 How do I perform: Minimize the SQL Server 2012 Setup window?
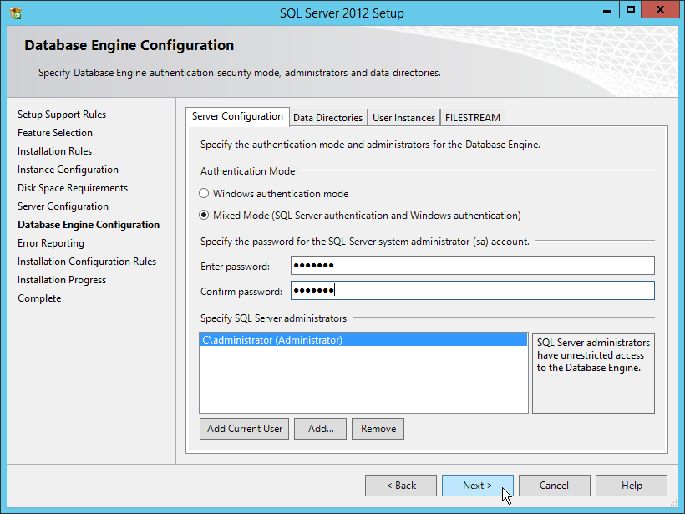click(x=608, y=10)
